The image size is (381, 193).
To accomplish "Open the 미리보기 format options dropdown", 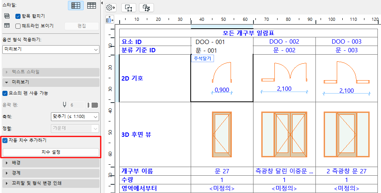I will click(x=51, y=49).
